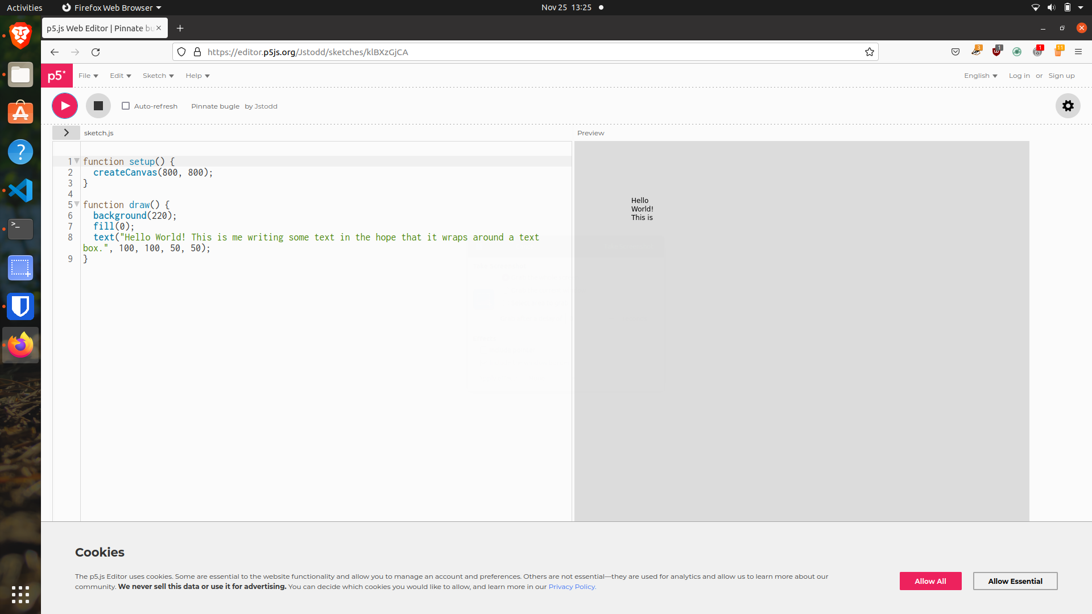1092x614 pixels.
Task: Enable the Auto-refresh checkbox
Action: click(125, 106)
